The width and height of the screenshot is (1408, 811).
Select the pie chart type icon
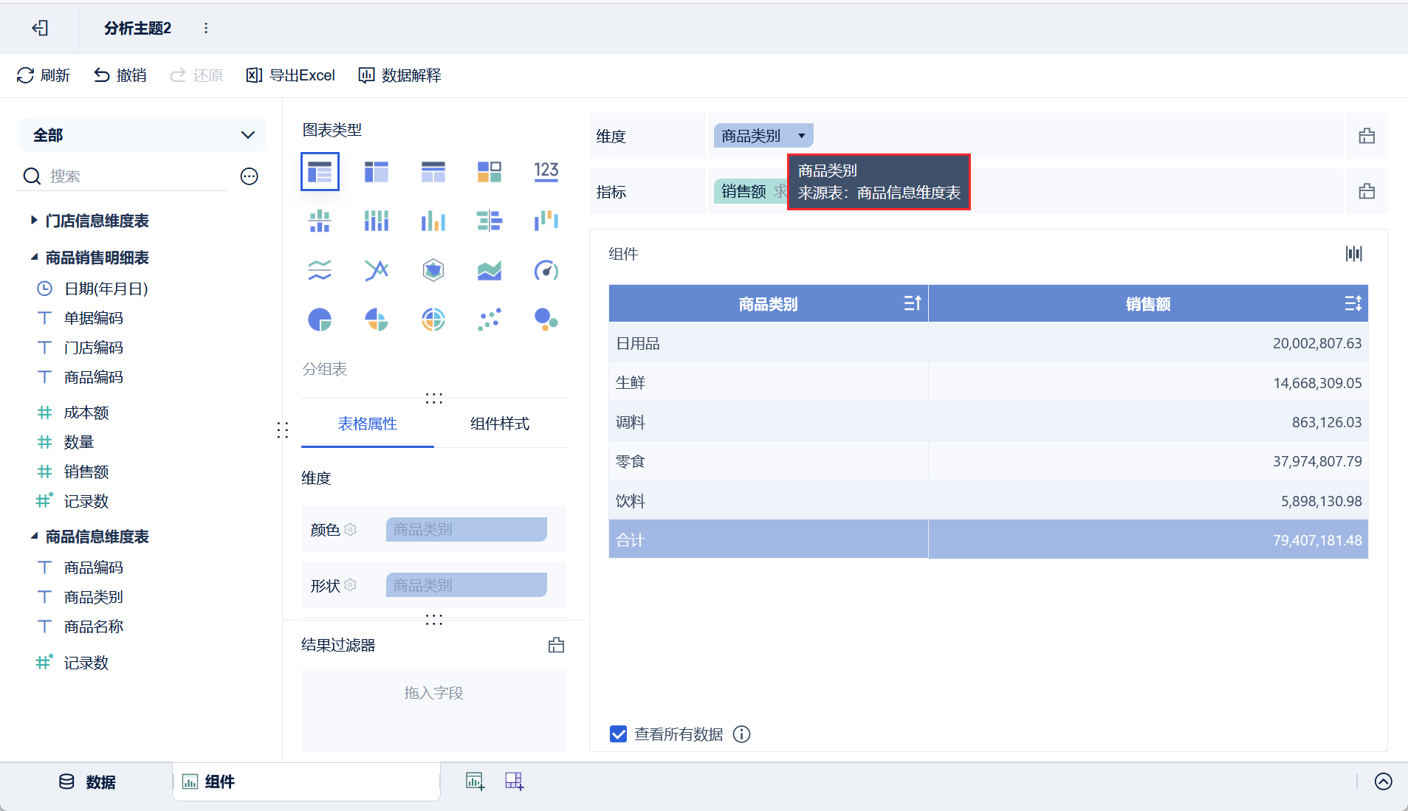pos(320,320)
